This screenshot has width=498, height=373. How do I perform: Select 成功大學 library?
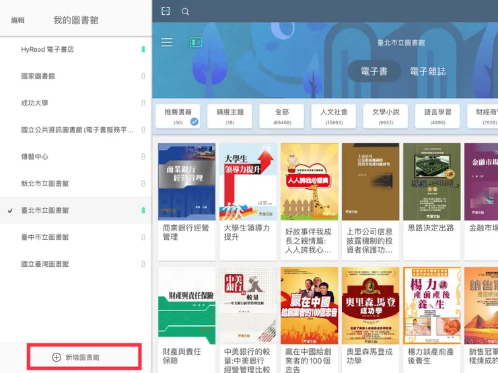(76, 103)
